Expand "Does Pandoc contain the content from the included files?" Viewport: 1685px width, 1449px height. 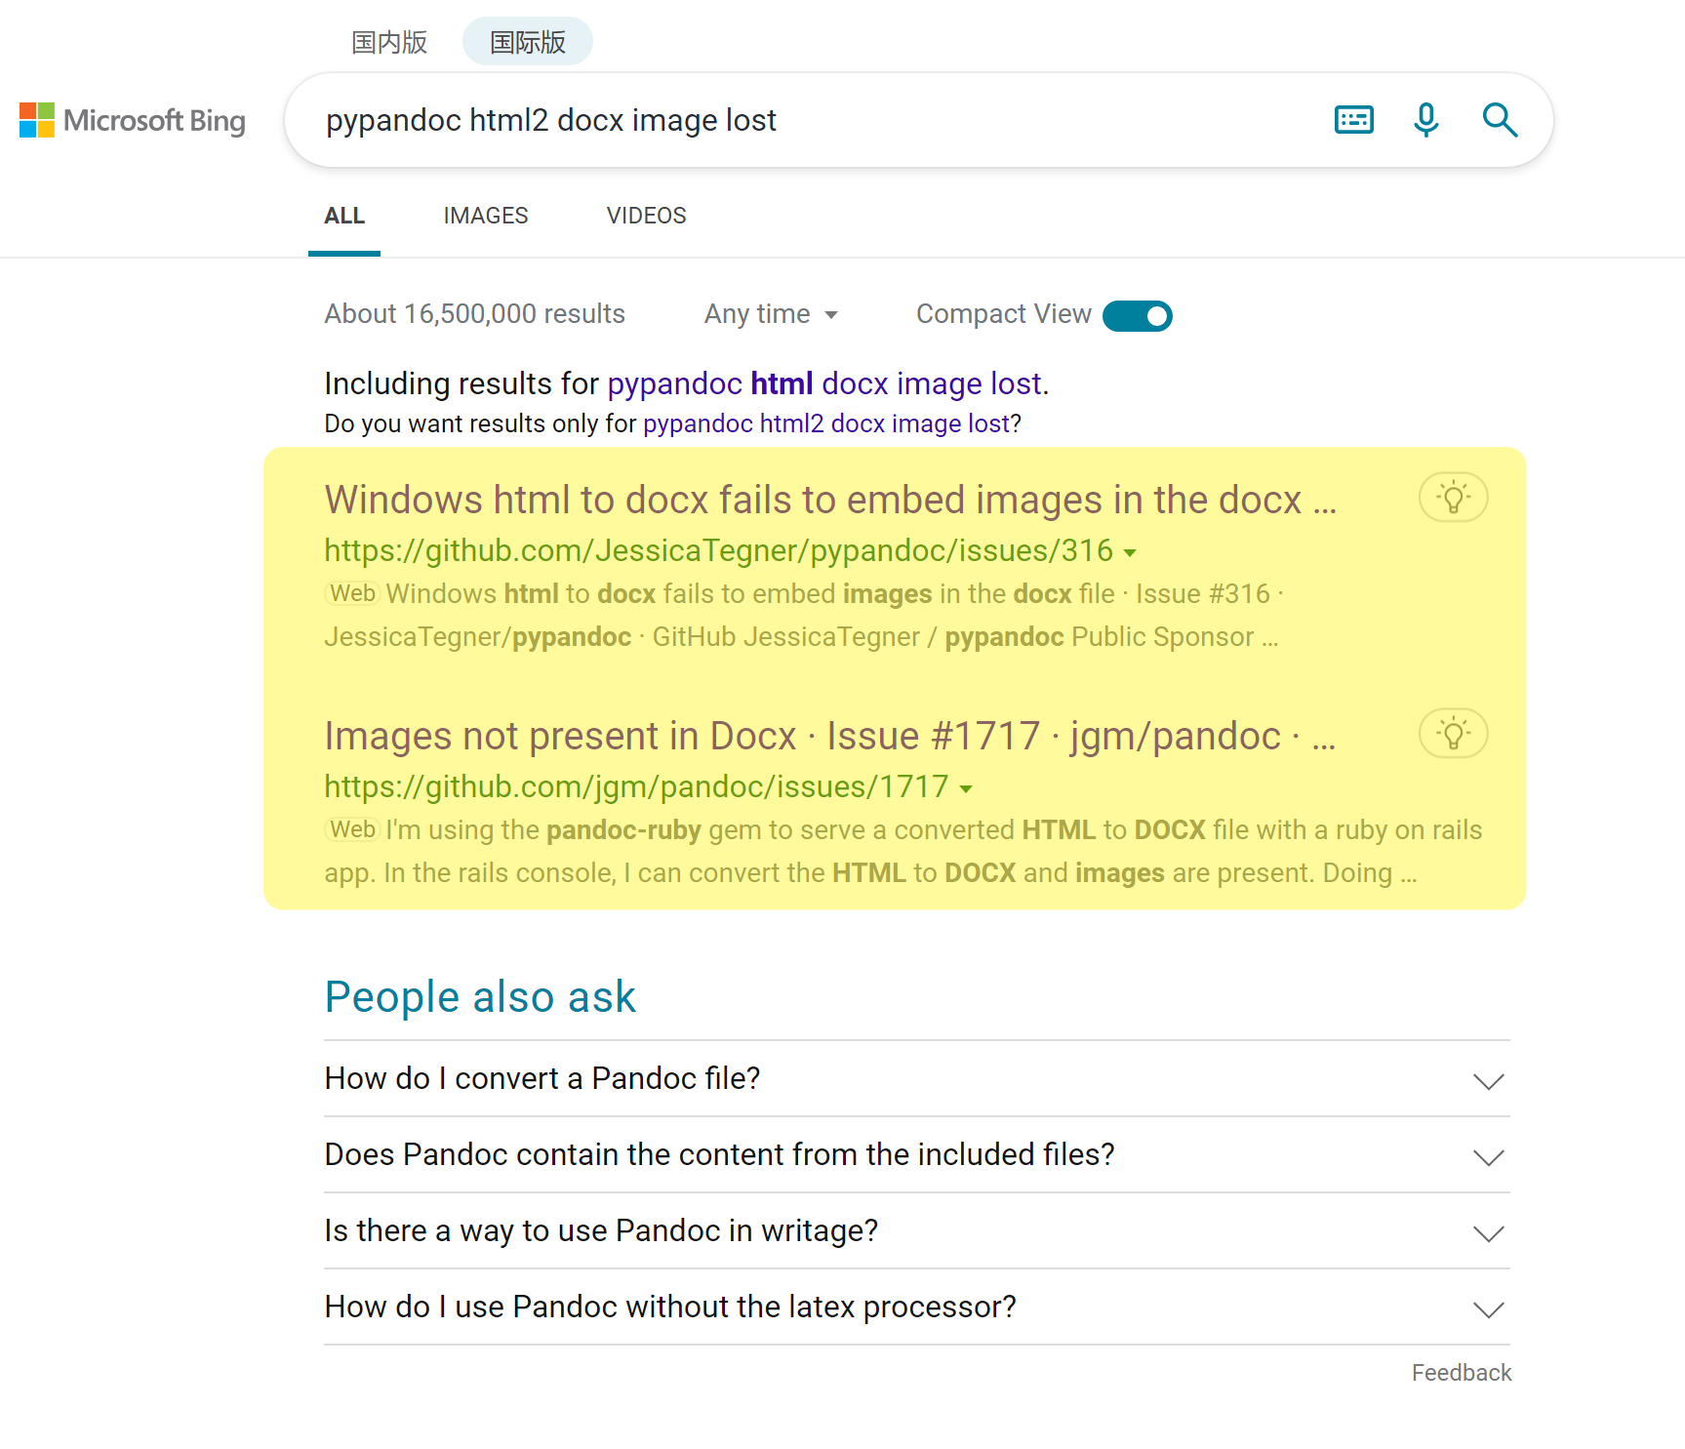pyautogui.click(x=917, y=1154)
